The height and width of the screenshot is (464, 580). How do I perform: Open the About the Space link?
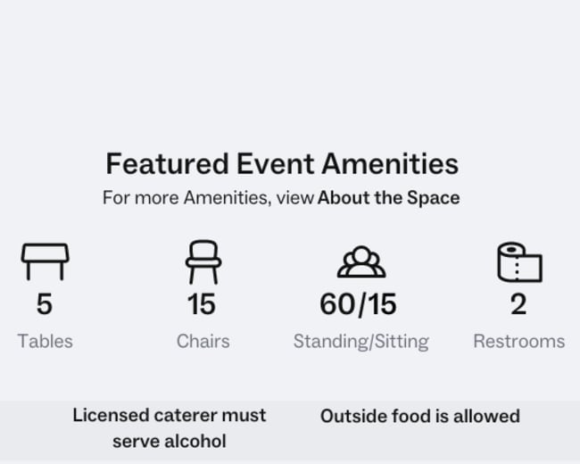pyautogui.click(x=389, y=197)
